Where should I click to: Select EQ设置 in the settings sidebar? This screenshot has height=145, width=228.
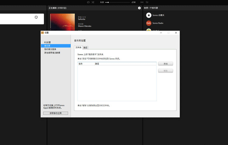click(x=47, y=42)
